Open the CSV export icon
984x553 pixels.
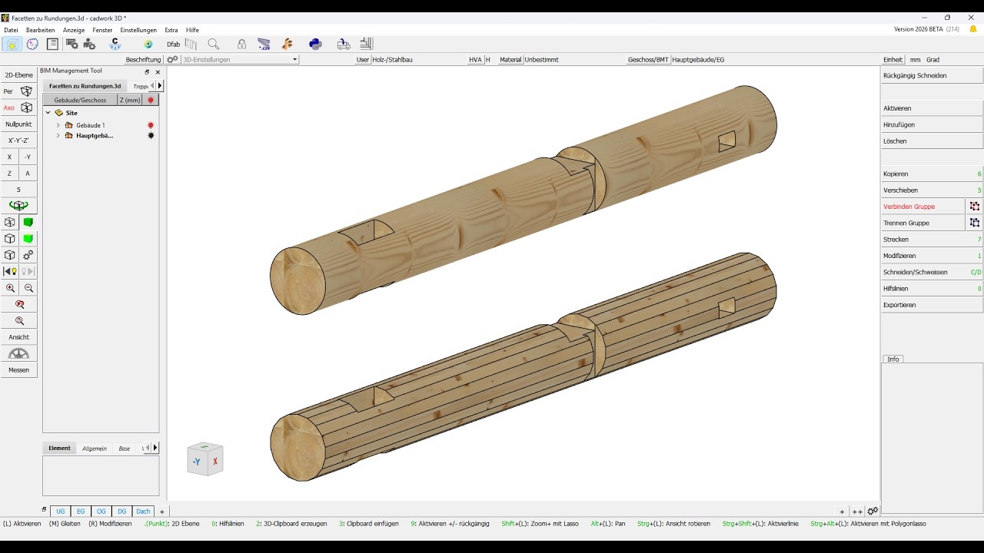click(x=264, y=44)
